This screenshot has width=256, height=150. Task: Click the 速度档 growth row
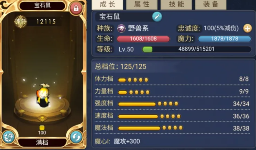coord(172,116)
